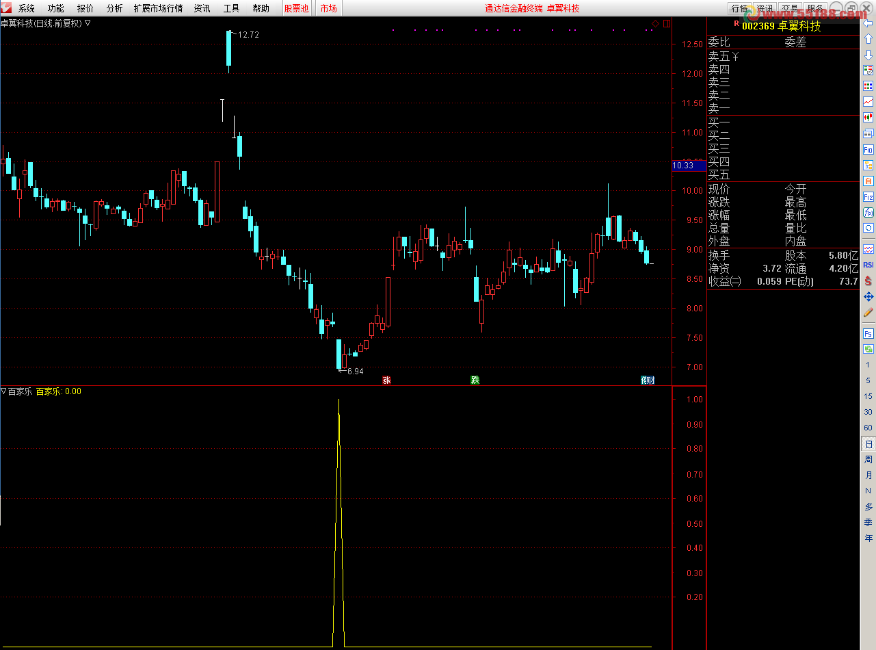
Task: Open the F10 company info icon
Action: click(868, 149)
